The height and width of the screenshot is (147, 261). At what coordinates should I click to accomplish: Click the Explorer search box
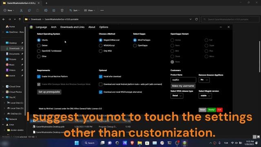tap(230, 19)
